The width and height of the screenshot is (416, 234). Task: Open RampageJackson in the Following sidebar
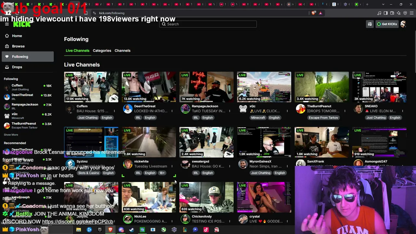28,106
